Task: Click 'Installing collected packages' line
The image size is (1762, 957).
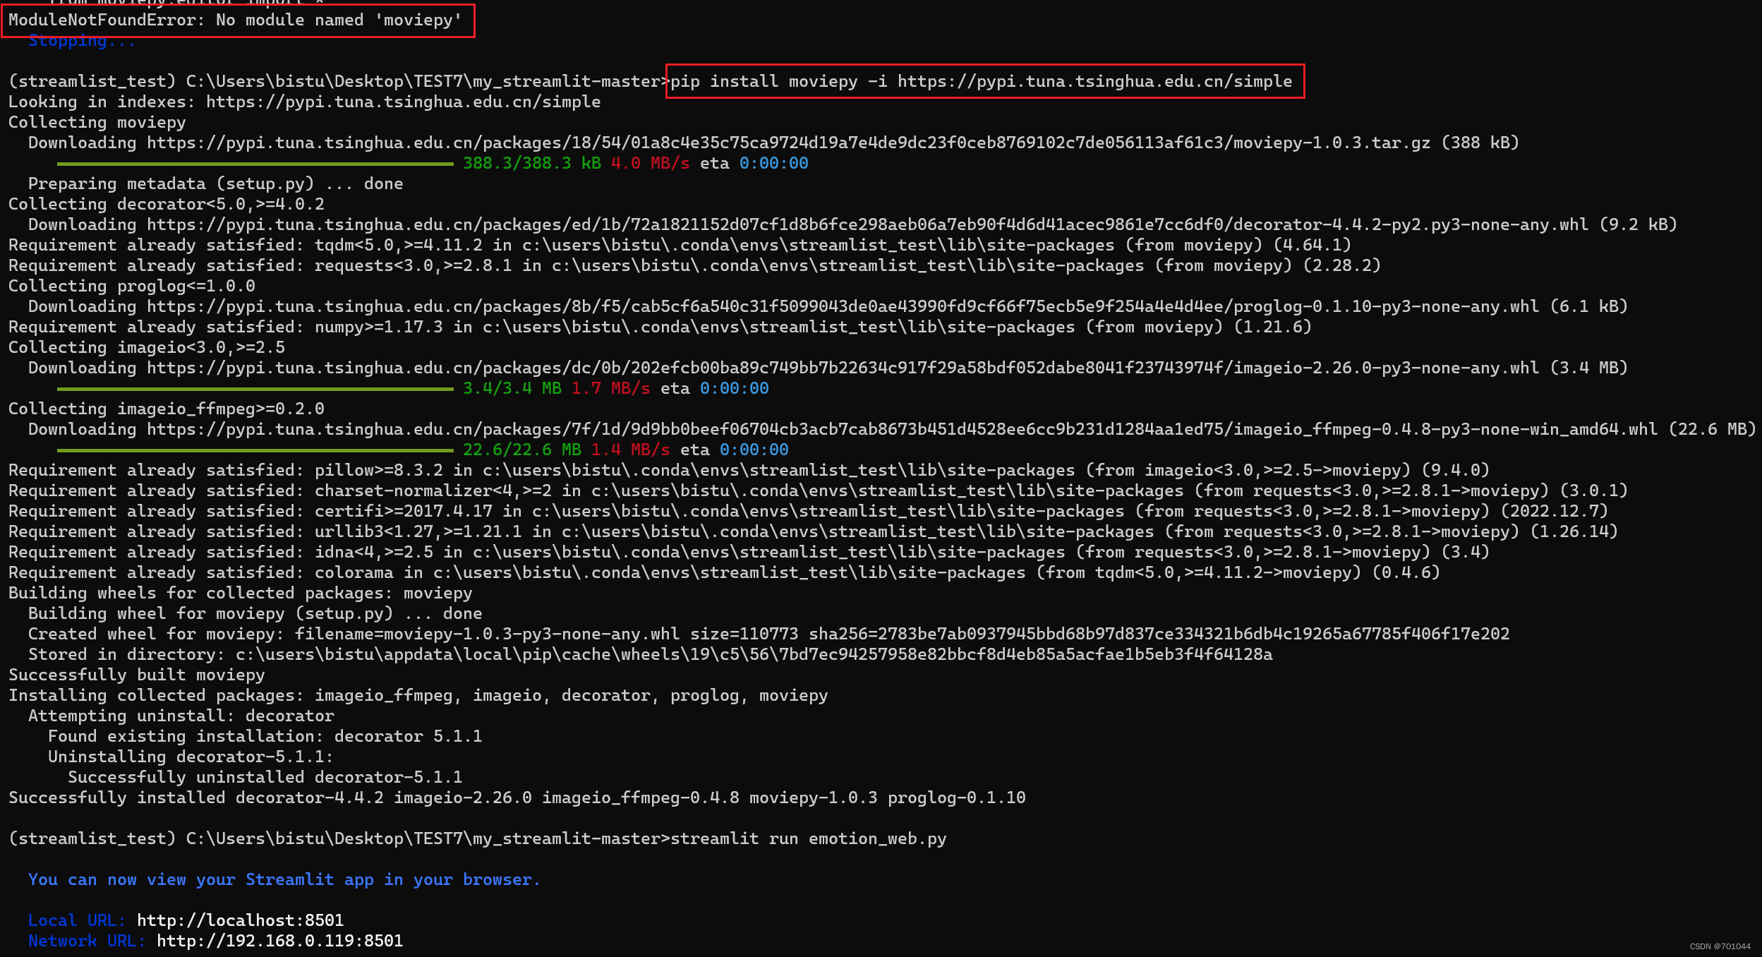Action: pos(418,696)
